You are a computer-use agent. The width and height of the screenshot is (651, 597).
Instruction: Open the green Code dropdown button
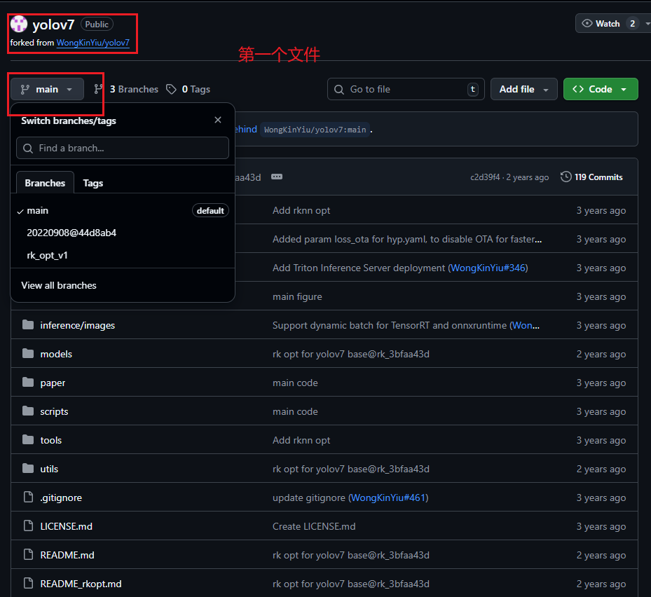click(x=600, y=89)
